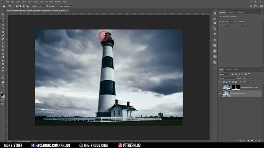Select the Path Selection tool

pos(3,75)
